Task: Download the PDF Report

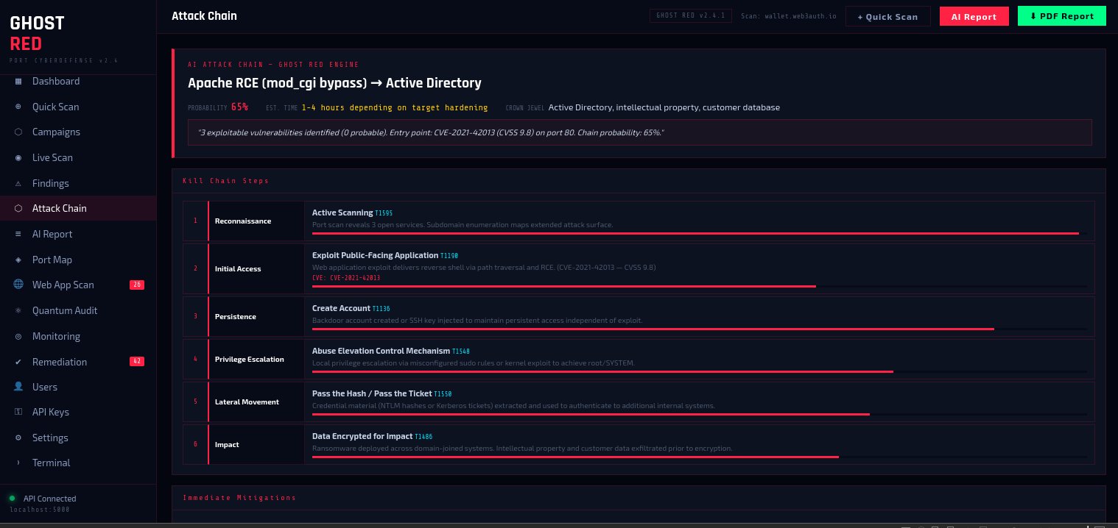Action: pyautogui.click(x=1062, y=16)
